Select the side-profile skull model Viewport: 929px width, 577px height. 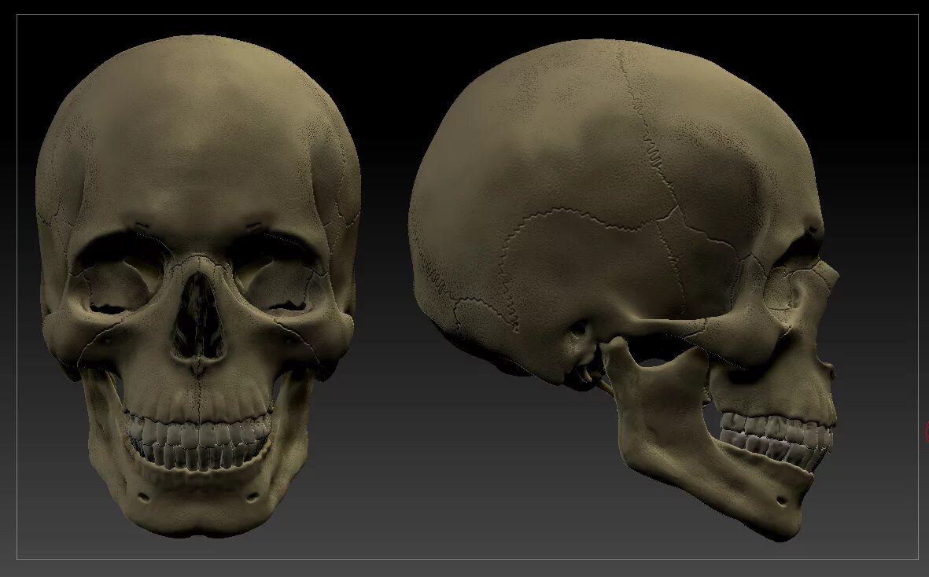(x=624, y=289)
